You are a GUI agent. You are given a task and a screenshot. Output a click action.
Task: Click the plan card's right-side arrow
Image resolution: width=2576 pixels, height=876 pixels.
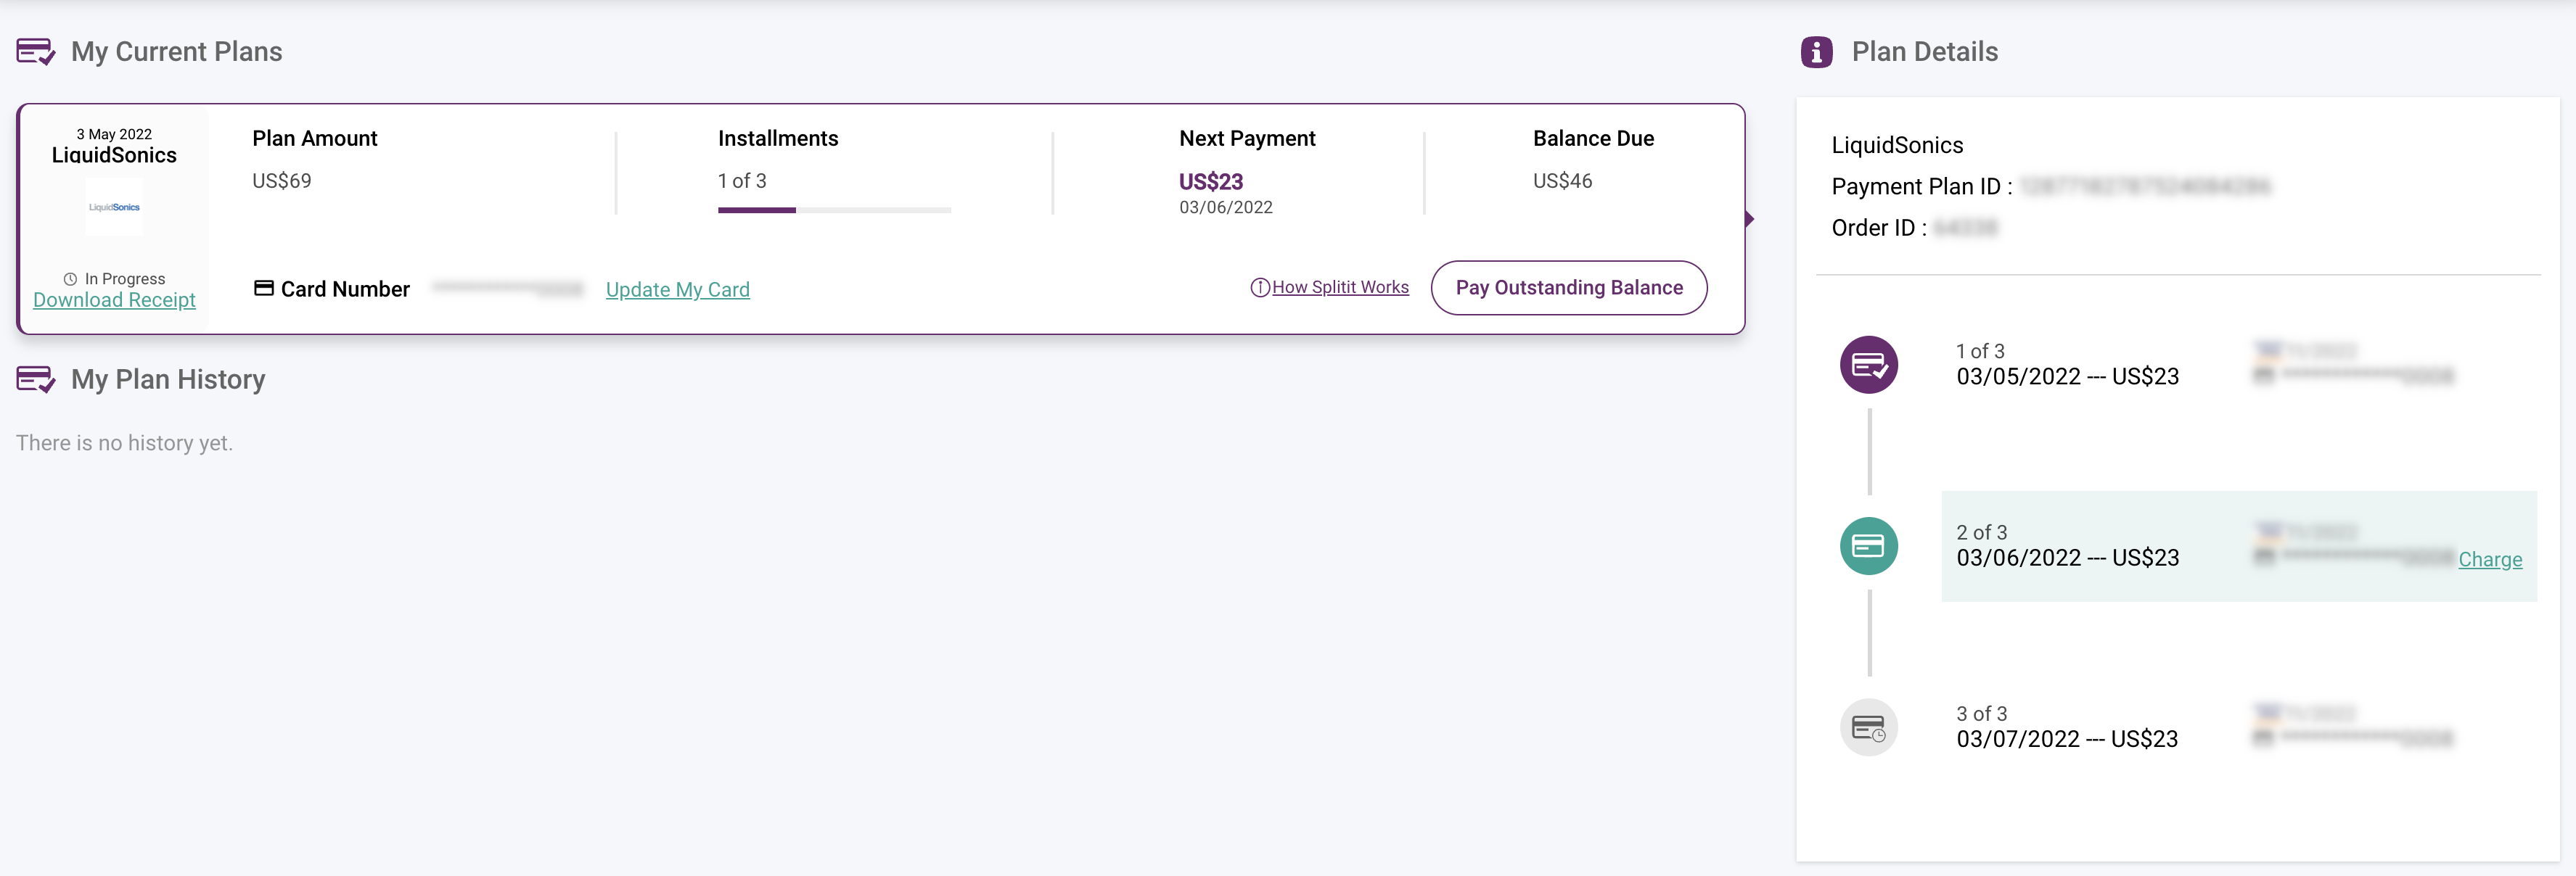point(1749,219)
